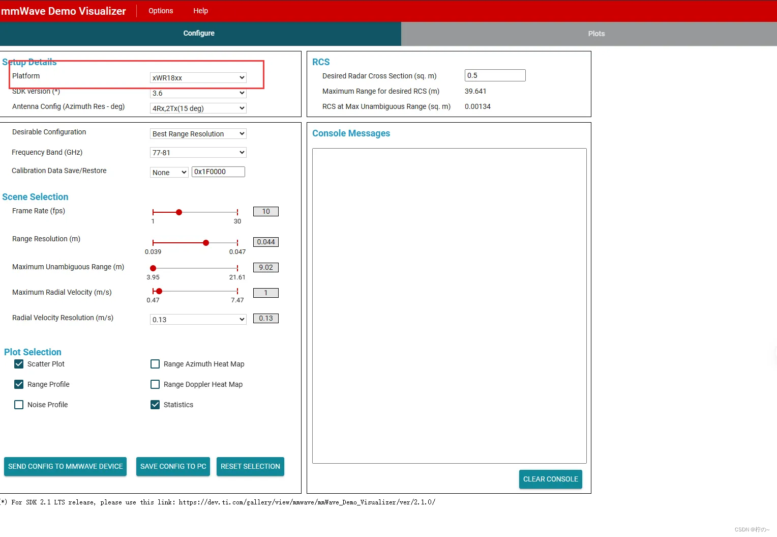This screenshot has width=777, height=537.
Task: Click the calibration address field 0x1F0000
Action: [218, 172]
